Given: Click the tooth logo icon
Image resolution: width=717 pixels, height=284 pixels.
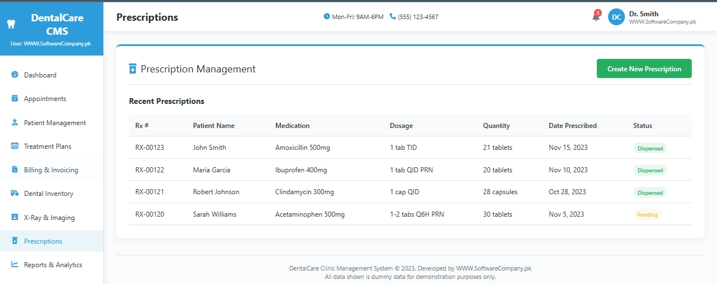Looking at the screenshot, I should pos(10,24).
